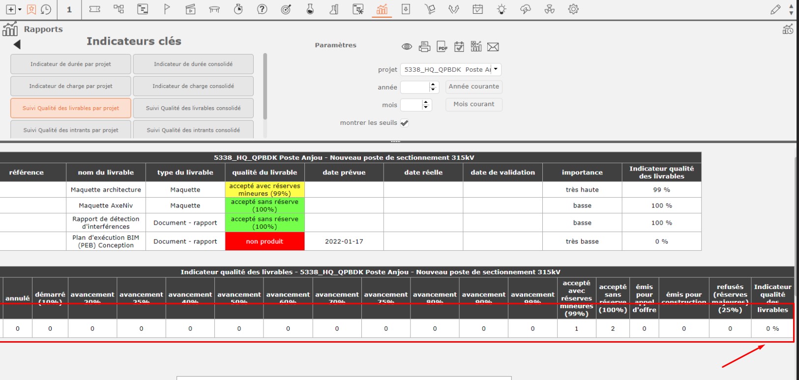Click the 'Mois courant' button
The height and width of the screenshot is (380, 799).
473,104
